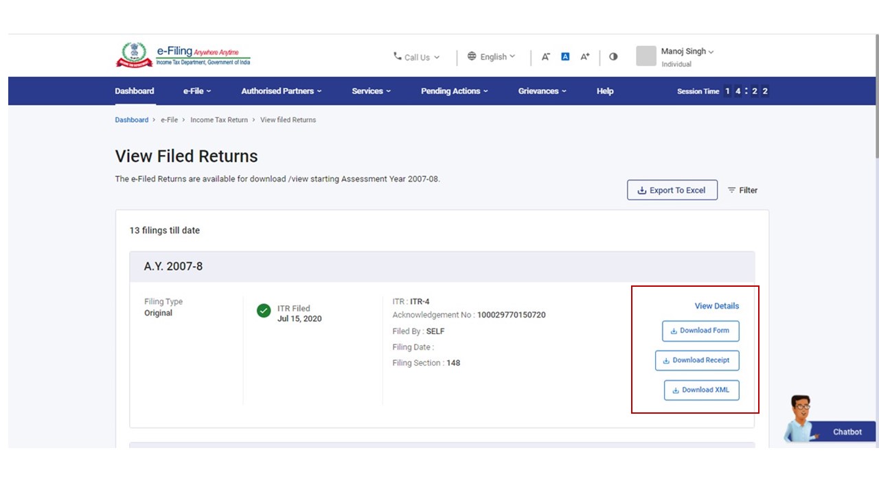The image size is (879, 494).
Task: Click the user profile avatar
Action: coord(646,56)
